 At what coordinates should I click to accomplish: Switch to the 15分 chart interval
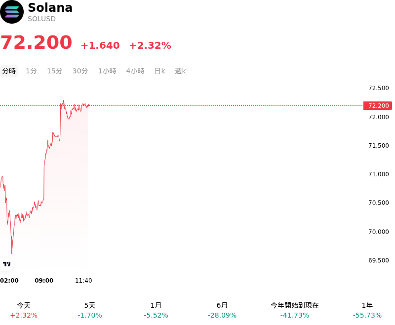[55, 71]
